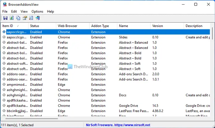Open the NirSoft Freeware website link

coord(118,125)
